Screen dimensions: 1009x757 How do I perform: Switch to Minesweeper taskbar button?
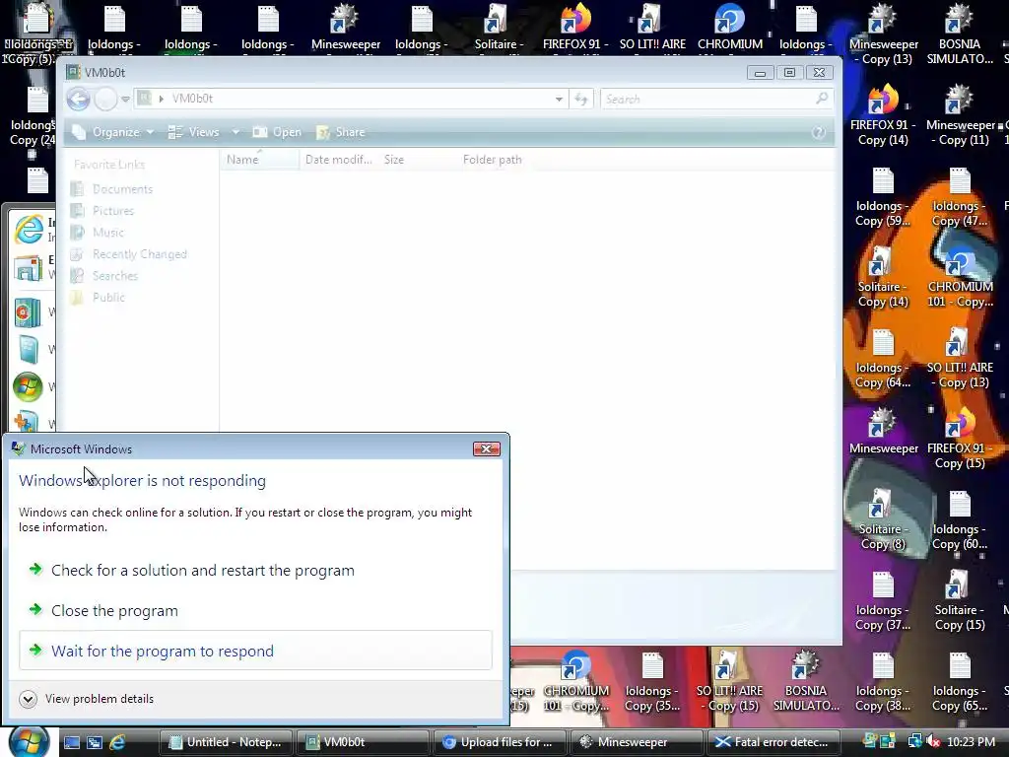(638, 742)
